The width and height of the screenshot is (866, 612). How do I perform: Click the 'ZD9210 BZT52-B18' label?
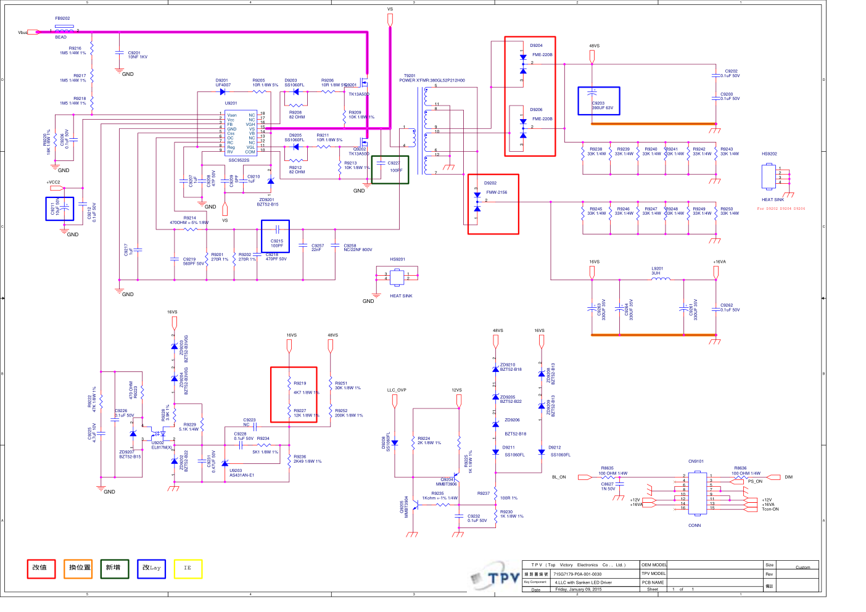tap(511, 367)
